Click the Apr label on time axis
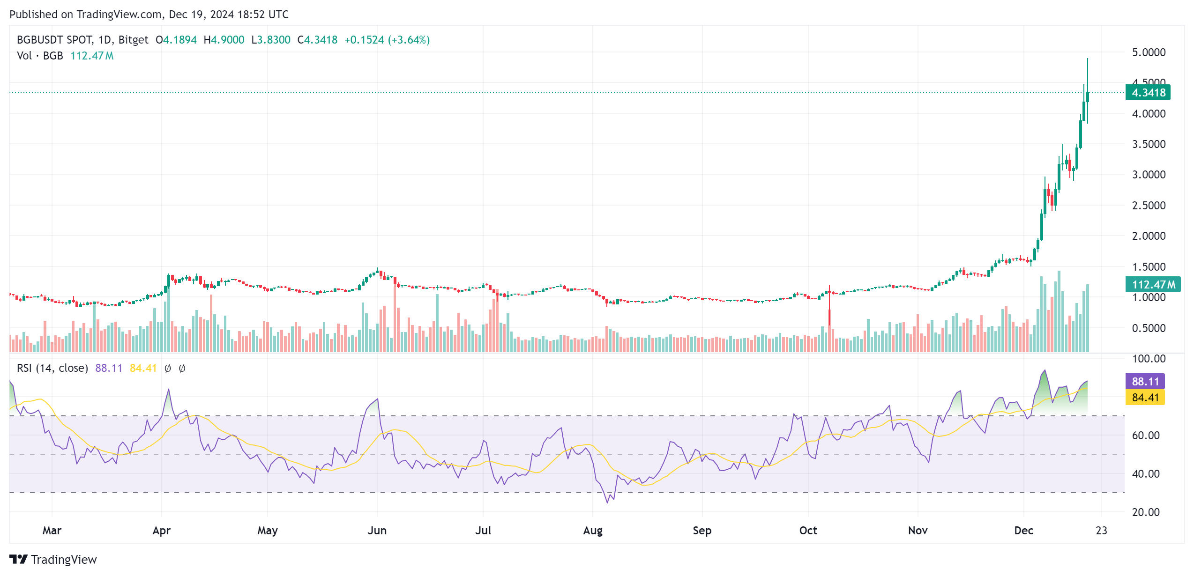The height and width of the screenshot is (576, 1194). click(x=162, y=531)
